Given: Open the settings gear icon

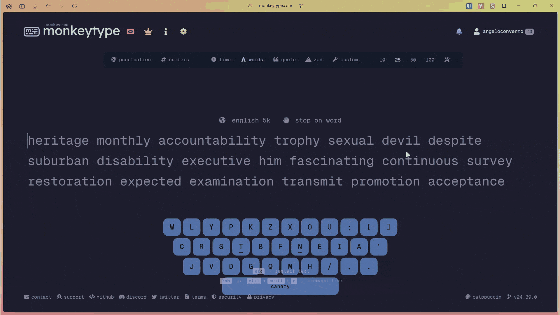Looking at the screenshot, I should [183, 32].
